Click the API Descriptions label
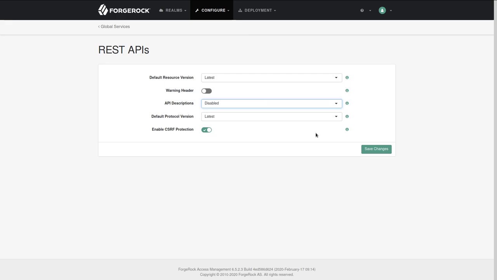Image resolution: width=497 pixels, height=280 pixels. point(179,103)
